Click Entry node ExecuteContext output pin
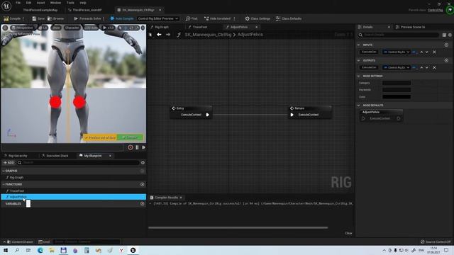This screenshot has height=255, width=454. [x=207, y=115]
